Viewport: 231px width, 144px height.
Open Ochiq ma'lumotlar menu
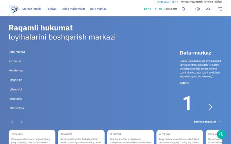[73, 9]
